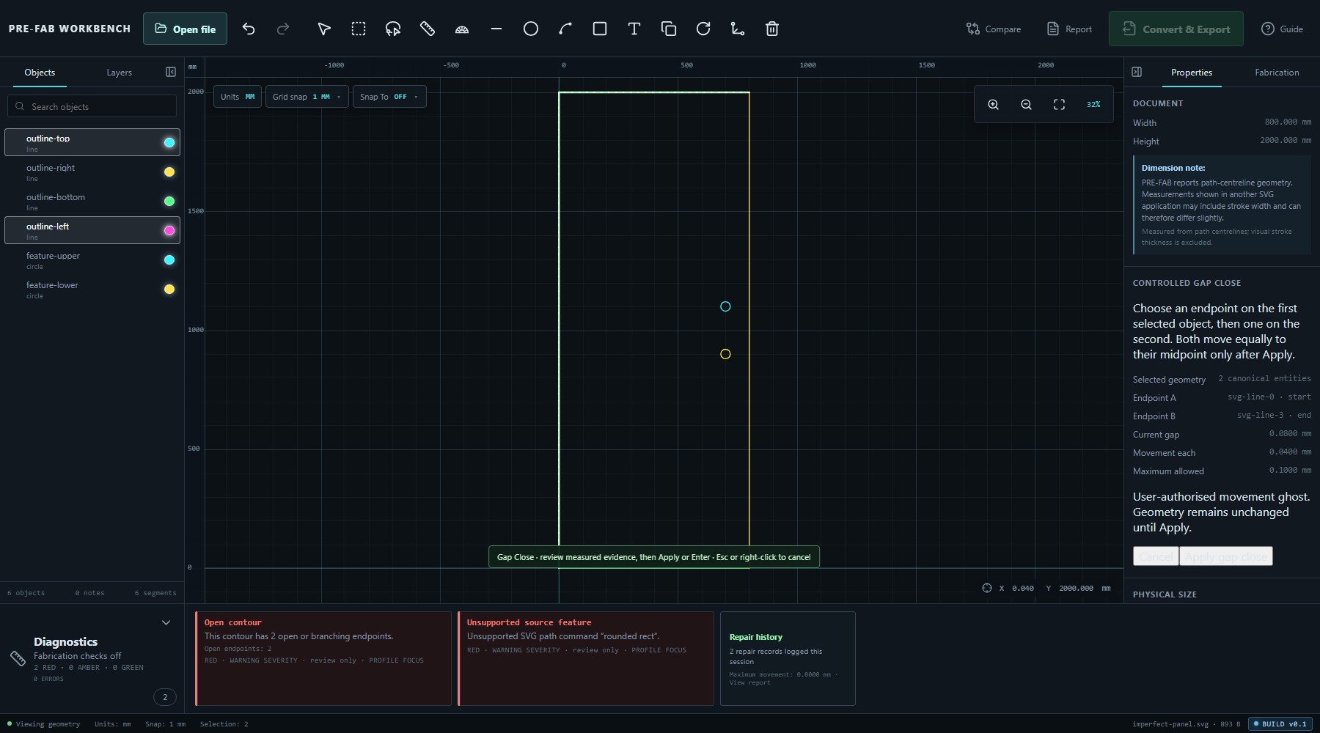Activate the text tool

pos(634,29)
